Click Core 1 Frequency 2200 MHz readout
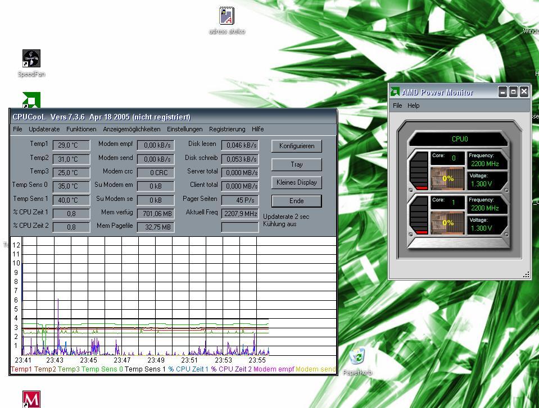 pyautogui.click(x=487, y=204)
